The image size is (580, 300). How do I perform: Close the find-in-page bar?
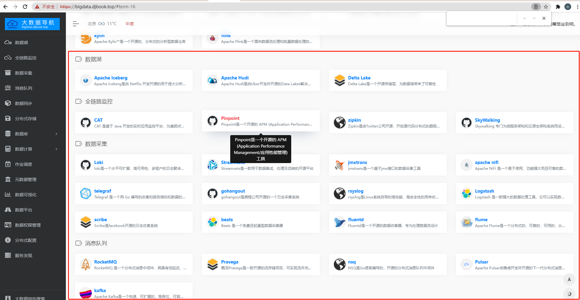(x=544, y=18)
